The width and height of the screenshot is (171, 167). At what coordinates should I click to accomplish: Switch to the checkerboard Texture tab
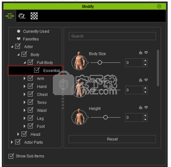[x=34, y=16]
